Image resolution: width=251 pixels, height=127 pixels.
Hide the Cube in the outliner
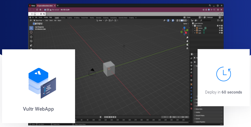tap(220, 30)
